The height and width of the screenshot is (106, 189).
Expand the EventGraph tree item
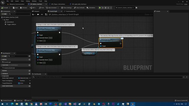[1, 62]
